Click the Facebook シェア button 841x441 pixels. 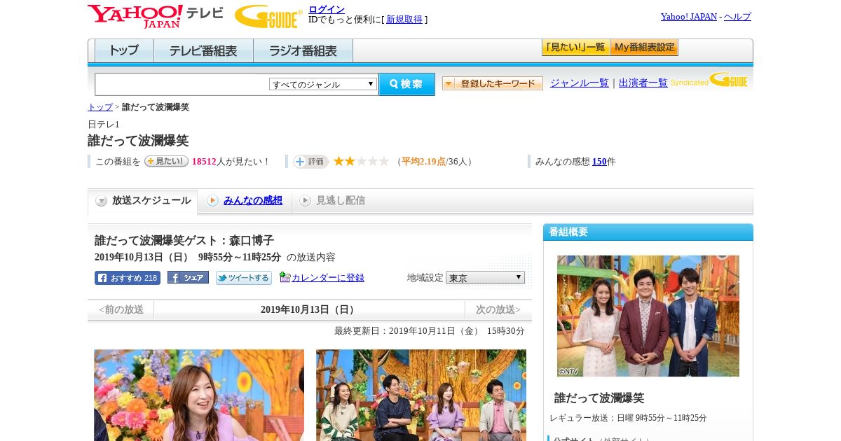click(188, 278)
